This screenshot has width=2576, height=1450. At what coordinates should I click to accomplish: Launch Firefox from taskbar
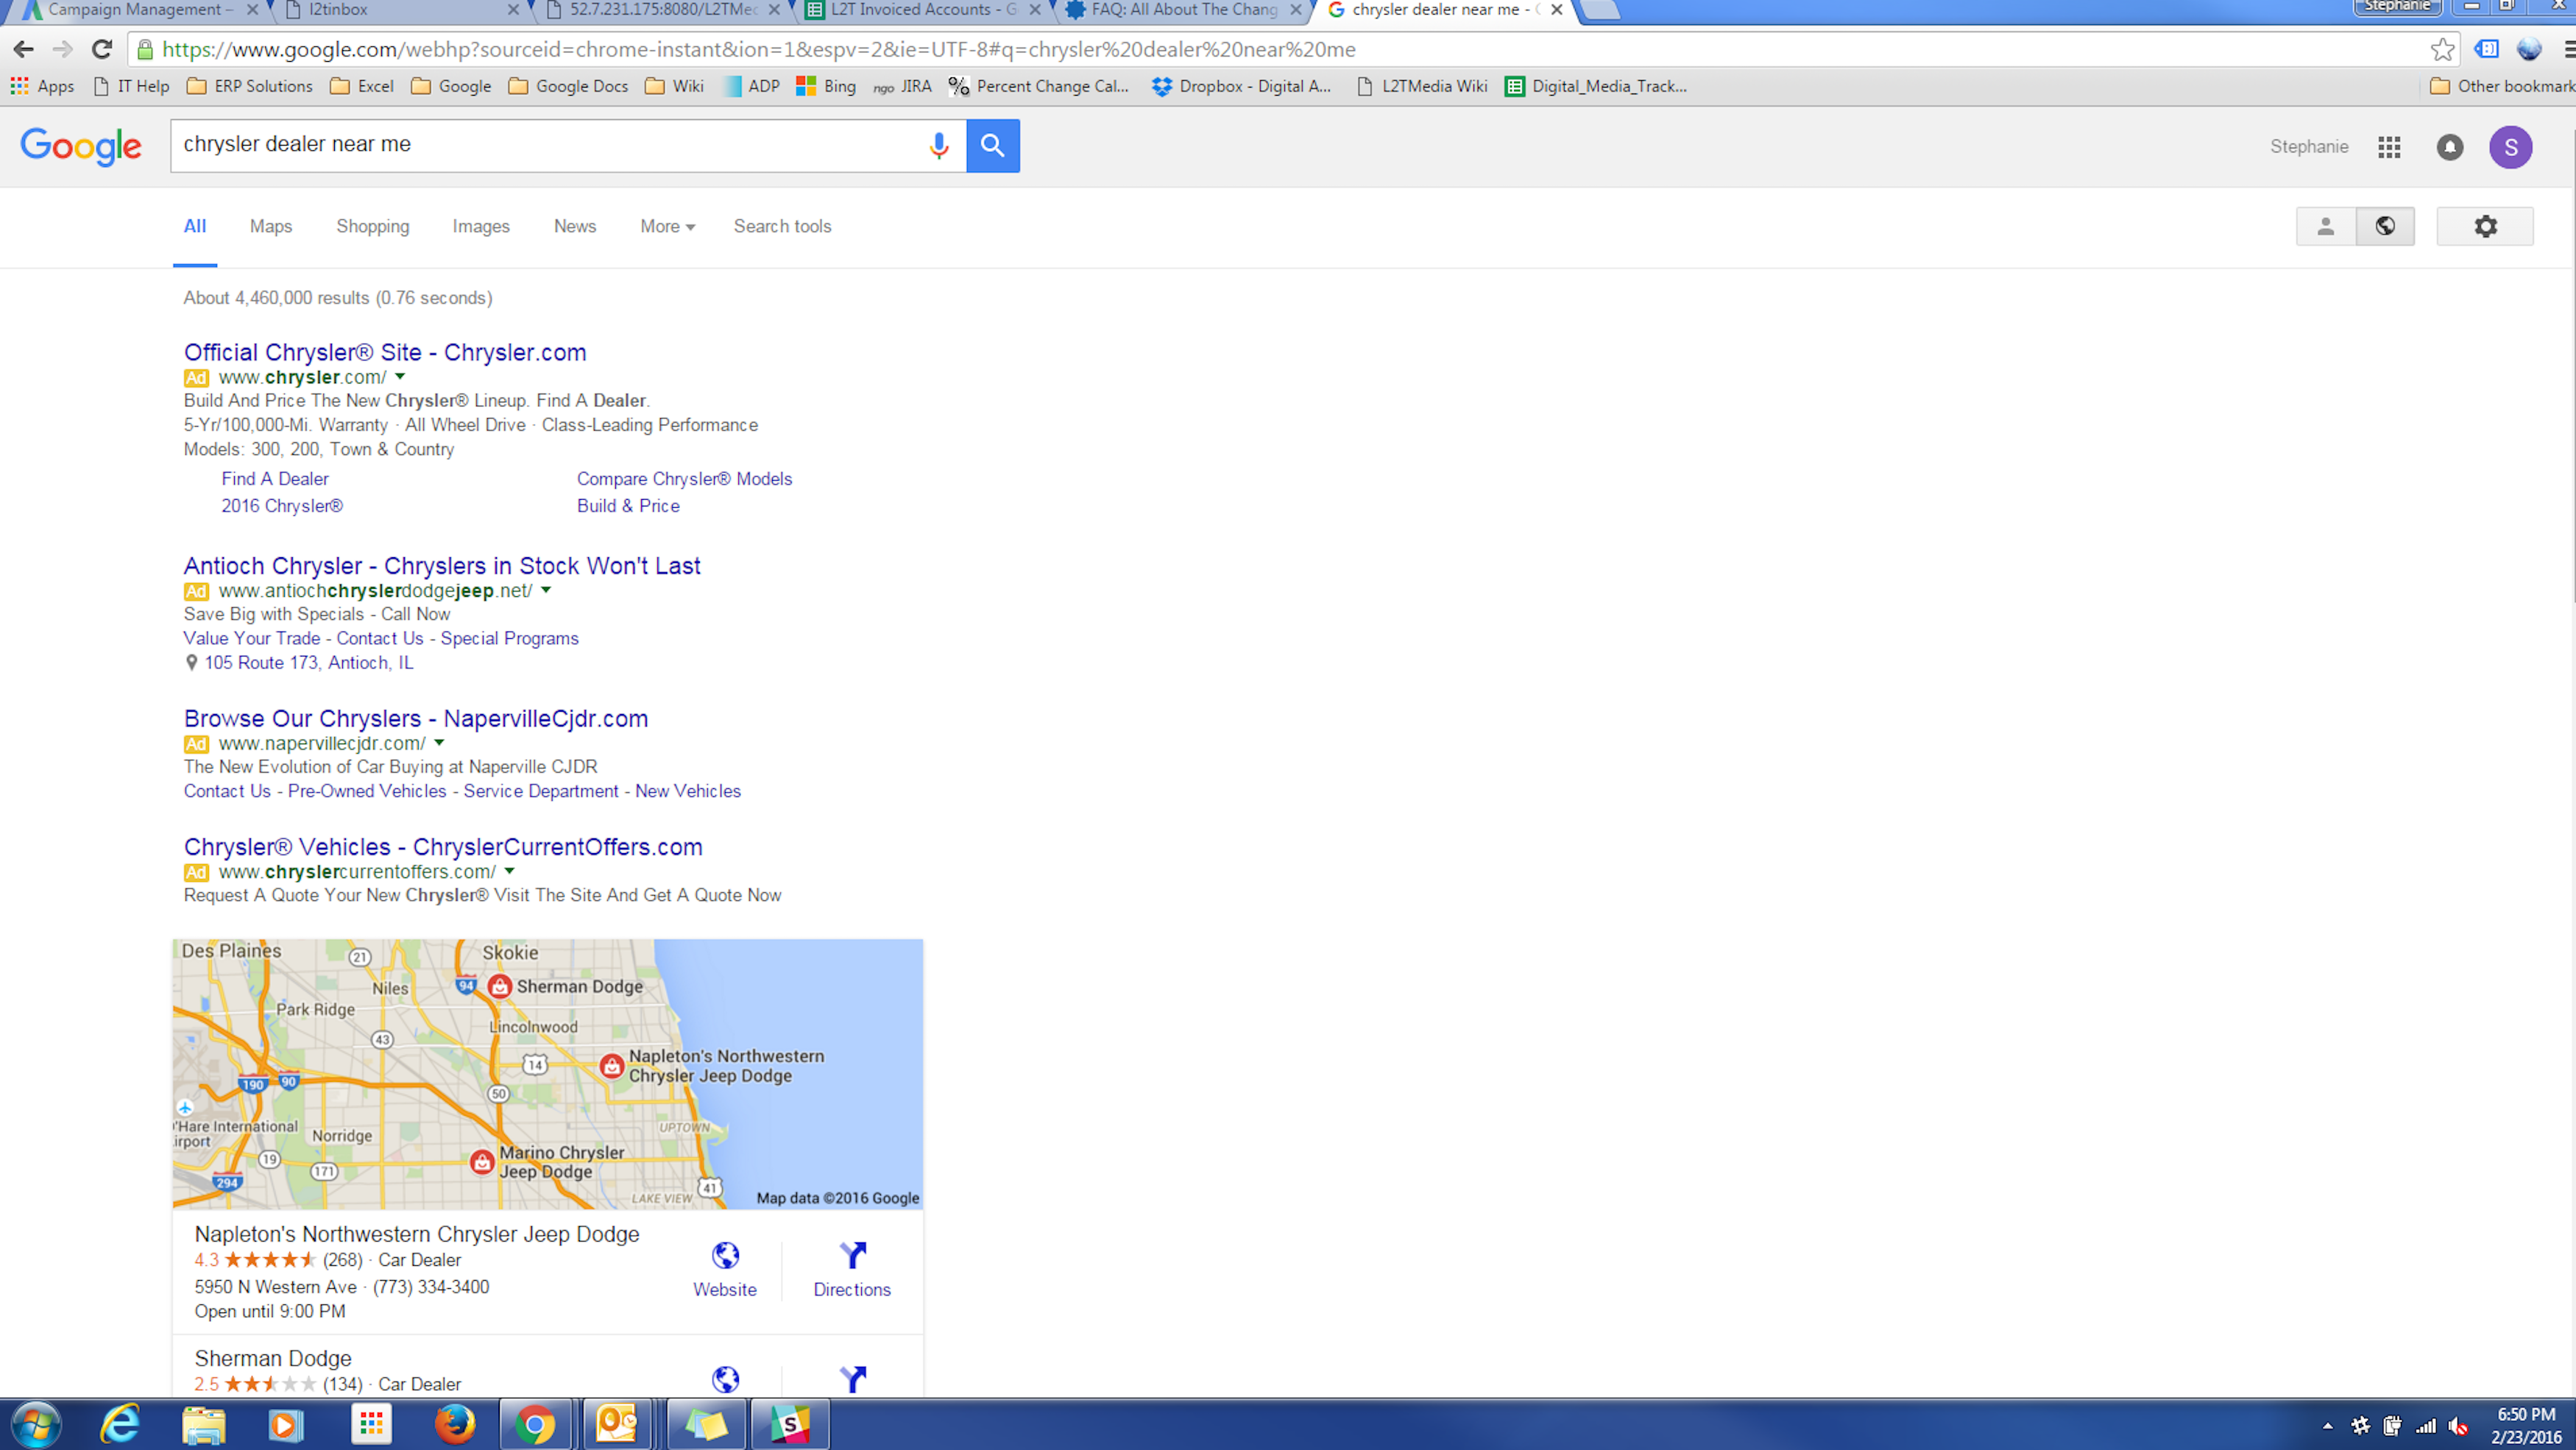click(x=454, y=1424)
